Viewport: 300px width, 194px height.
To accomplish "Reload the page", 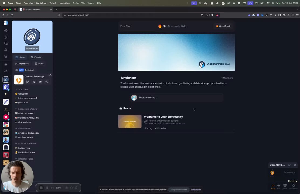I will (x=12, y=15).
